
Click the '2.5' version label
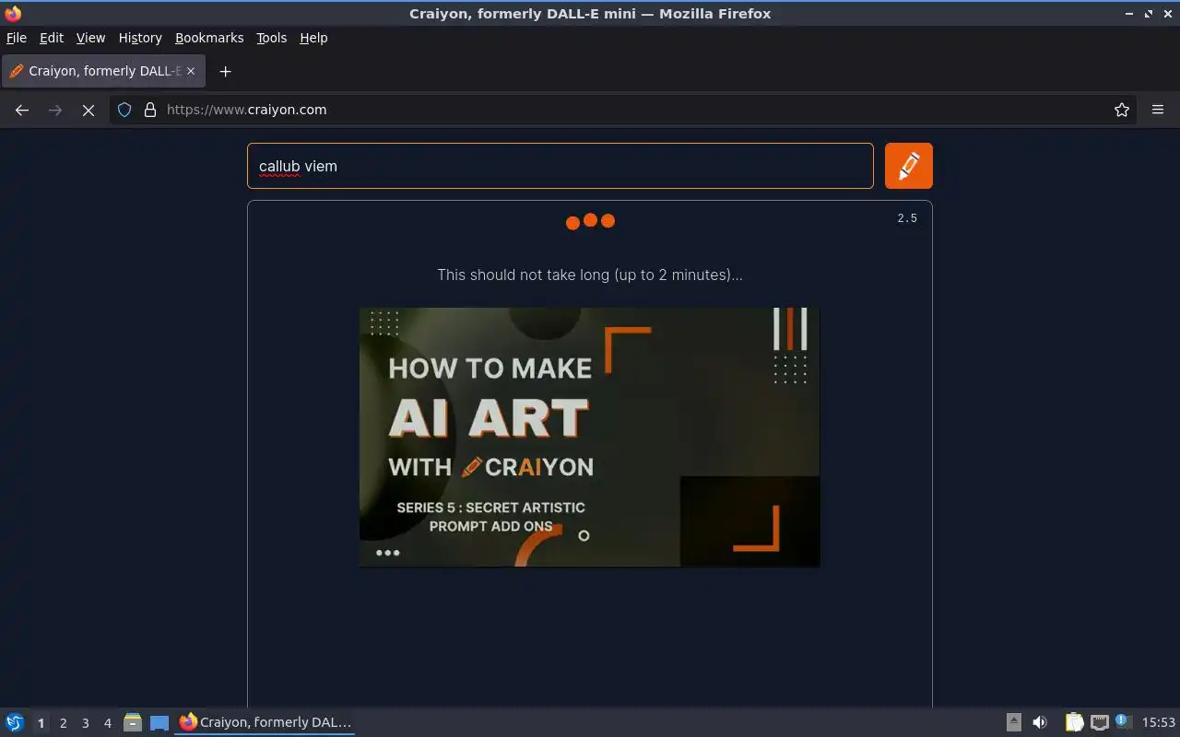click(x=907, y=218)
